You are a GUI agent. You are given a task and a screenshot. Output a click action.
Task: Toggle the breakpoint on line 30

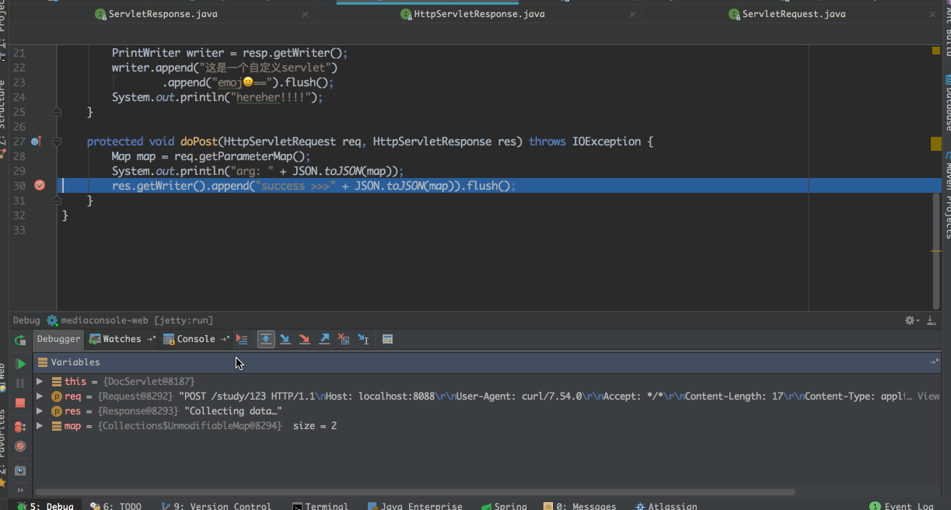40,185
